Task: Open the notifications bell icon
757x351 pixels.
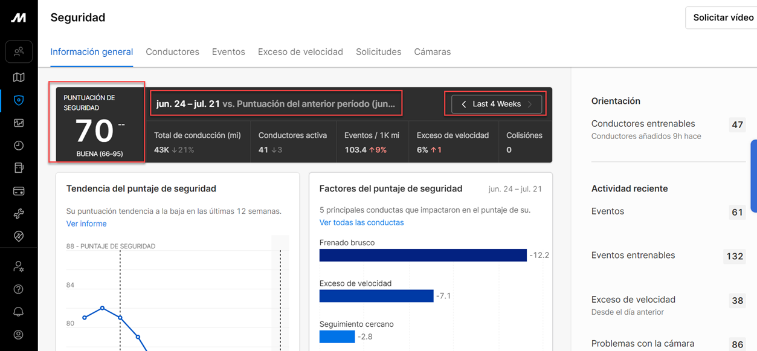Action: pyautogui.click(x=19, y=312)
